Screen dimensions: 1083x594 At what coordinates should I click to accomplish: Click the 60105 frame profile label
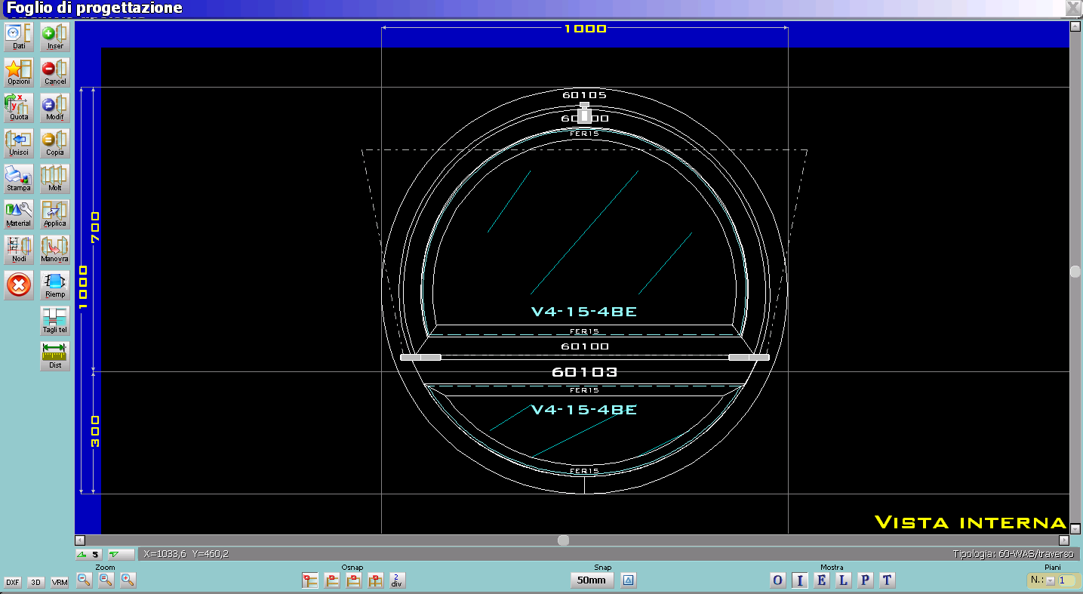tap(585, 95)
